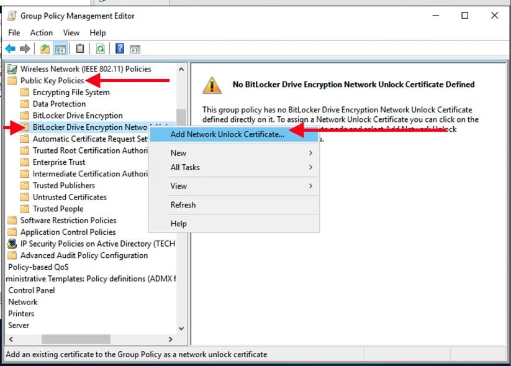Open the Action menu
This screenshot has width=511, height=366.
(42, 32)
